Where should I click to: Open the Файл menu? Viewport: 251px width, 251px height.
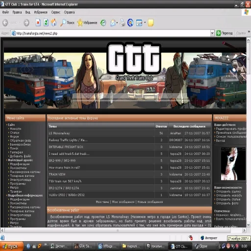coord(5,12)
